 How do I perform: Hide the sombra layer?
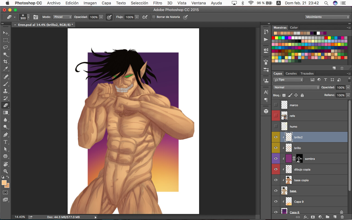click(x=276, y=159)
